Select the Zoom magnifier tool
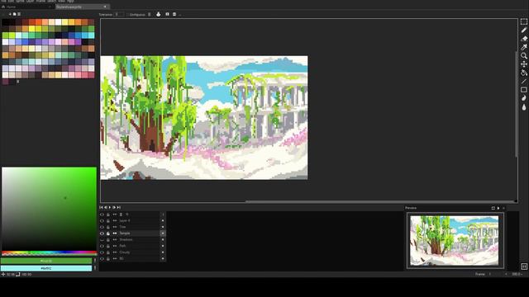529x297 pixels. [x=523, y=55]
